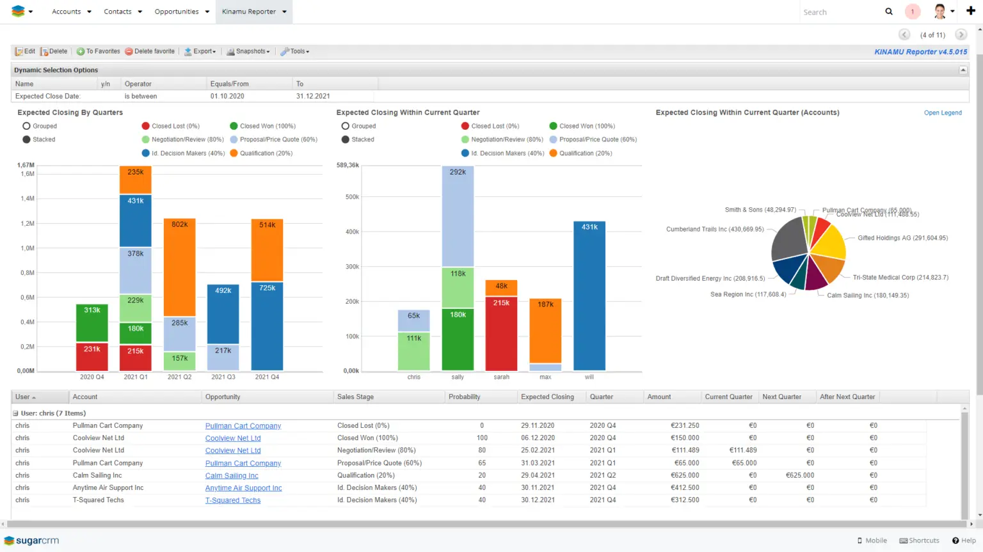Click the plus quick-create icon

click(970, 12)
